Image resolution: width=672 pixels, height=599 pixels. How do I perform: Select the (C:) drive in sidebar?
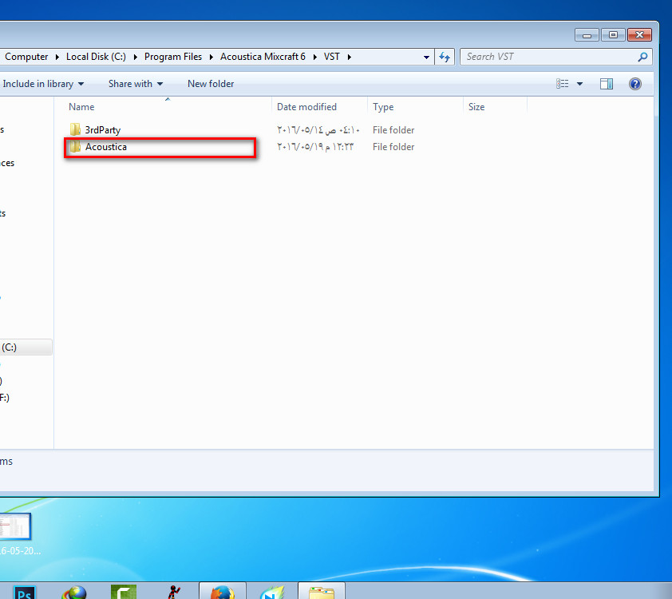pos(26,347)
